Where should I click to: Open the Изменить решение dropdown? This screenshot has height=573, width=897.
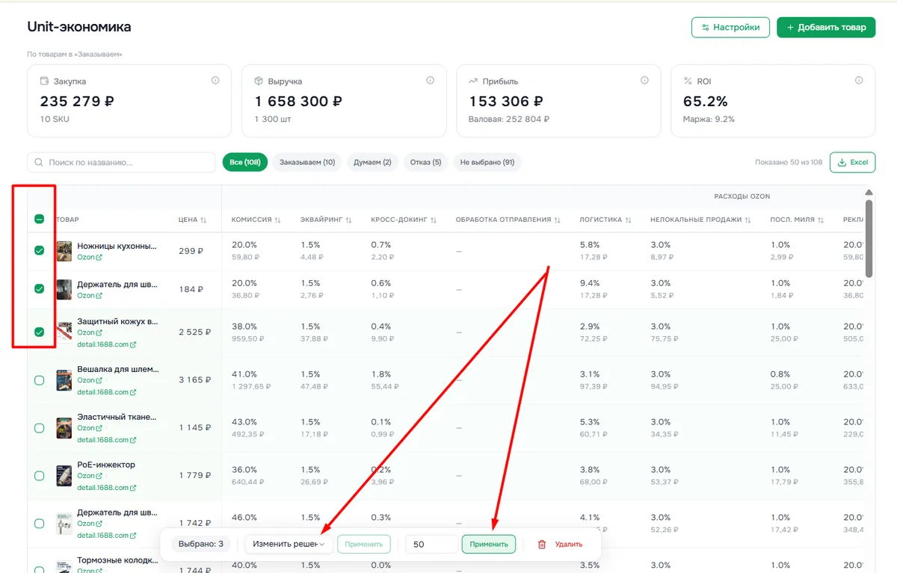tap(289, 544)
